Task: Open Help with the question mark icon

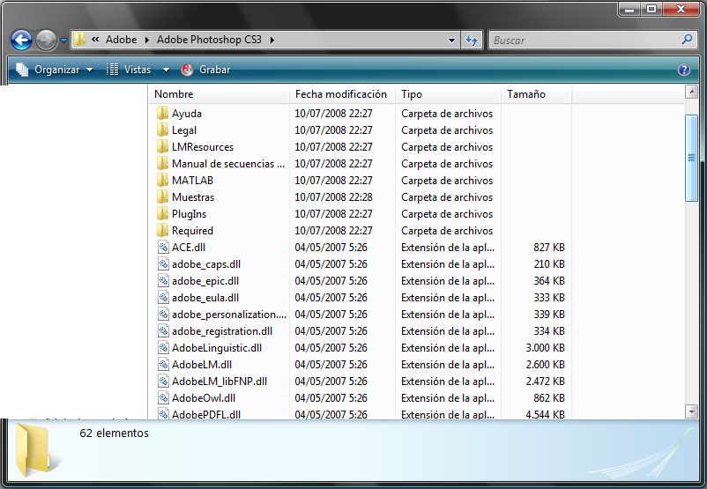Action: tap(683, 70)
